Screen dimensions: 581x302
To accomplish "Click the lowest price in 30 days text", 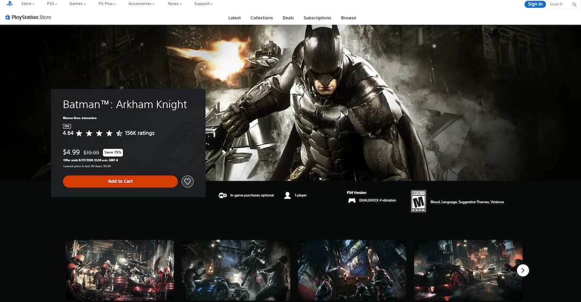I will (x=87, y=166).
